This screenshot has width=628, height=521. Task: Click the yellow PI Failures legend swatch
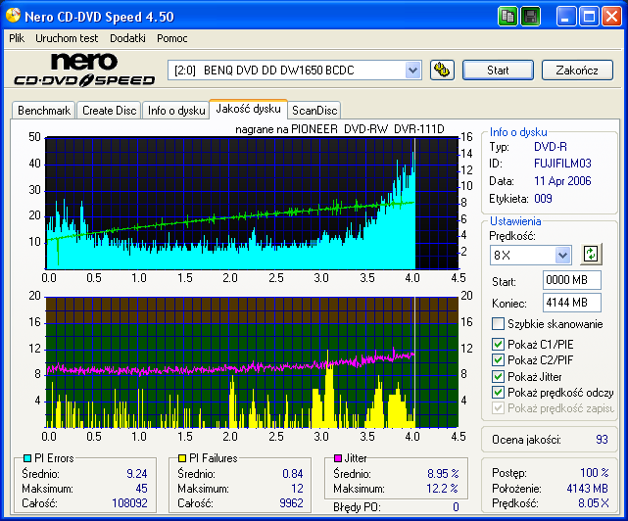point(182,458)
